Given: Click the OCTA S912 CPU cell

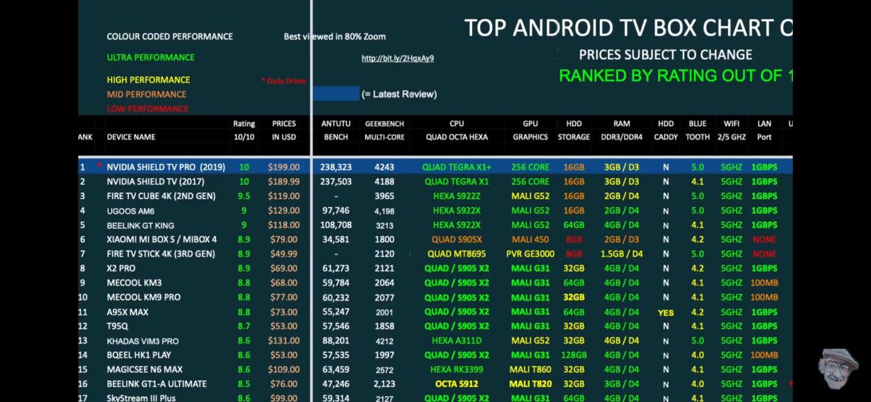Looking at the screenshot, I should coord(457,384).
